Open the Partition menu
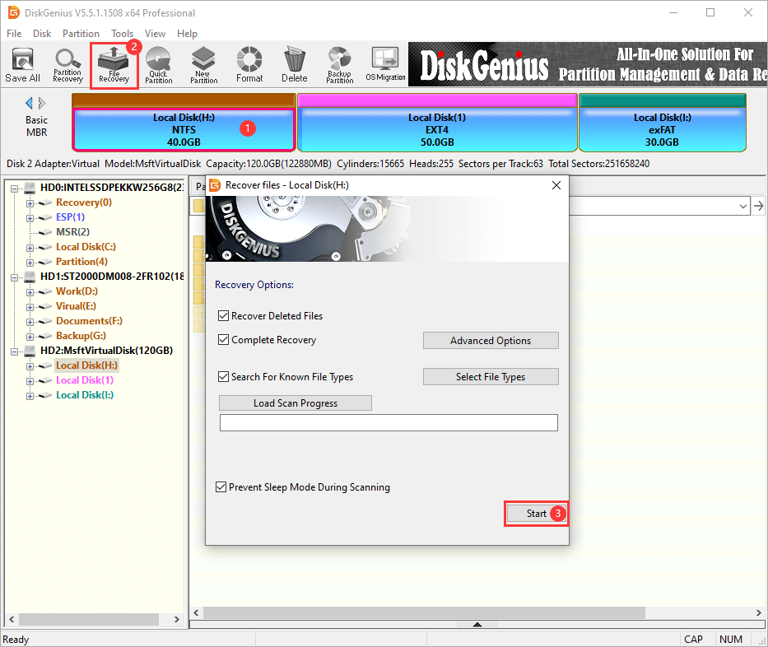This screenshot has width=768, height=647. 81,33
